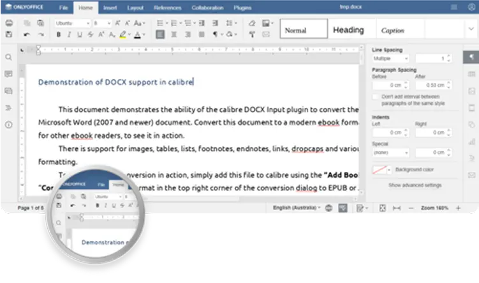Toggle Paragraph settings sidebar button
This screenshot has height=283, width=479.
pos(471,57)
